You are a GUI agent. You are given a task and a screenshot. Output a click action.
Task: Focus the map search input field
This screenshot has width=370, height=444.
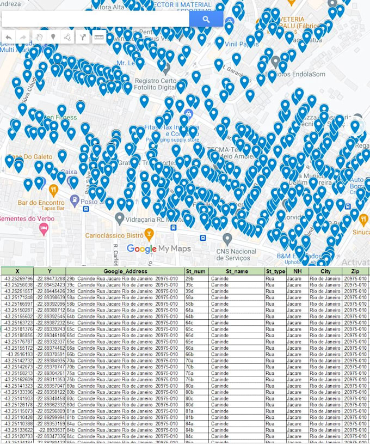96,19
